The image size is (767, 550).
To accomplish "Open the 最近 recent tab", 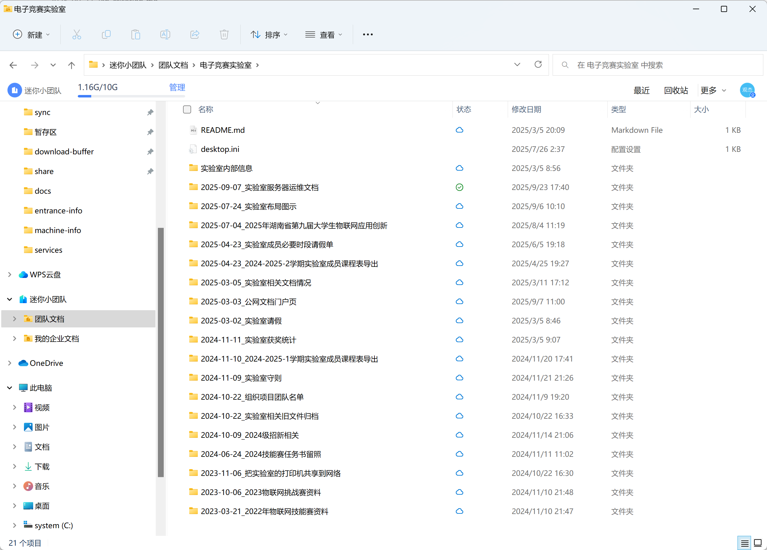I will click(x=641, y=90).
